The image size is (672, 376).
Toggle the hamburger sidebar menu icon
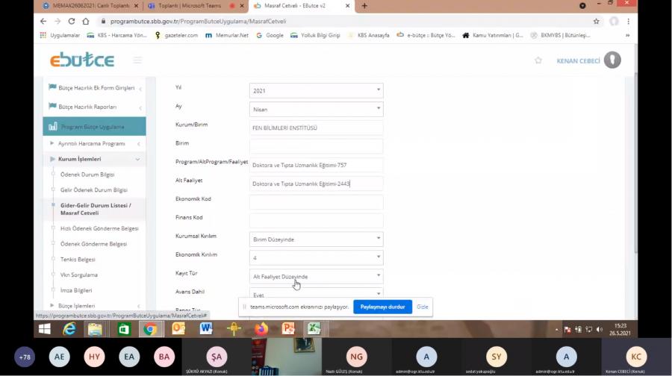click(x=137, y=60)
